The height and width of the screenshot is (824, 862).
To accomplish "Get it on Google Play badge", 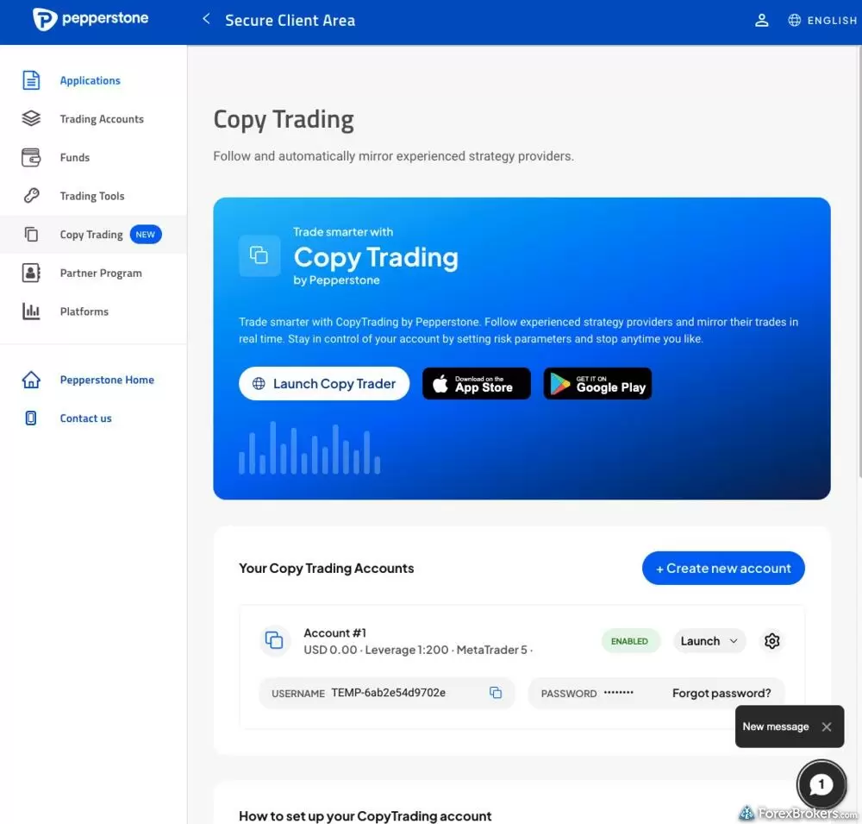I will tap(597, 383).
